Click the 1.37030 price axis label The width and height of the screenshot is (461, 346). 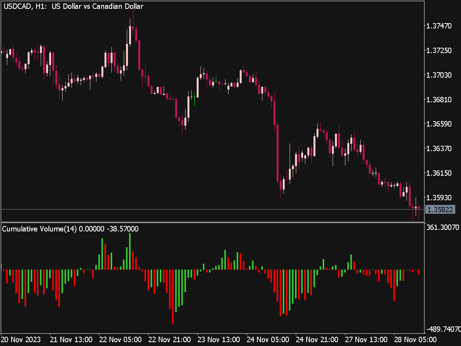click(439, 75)
